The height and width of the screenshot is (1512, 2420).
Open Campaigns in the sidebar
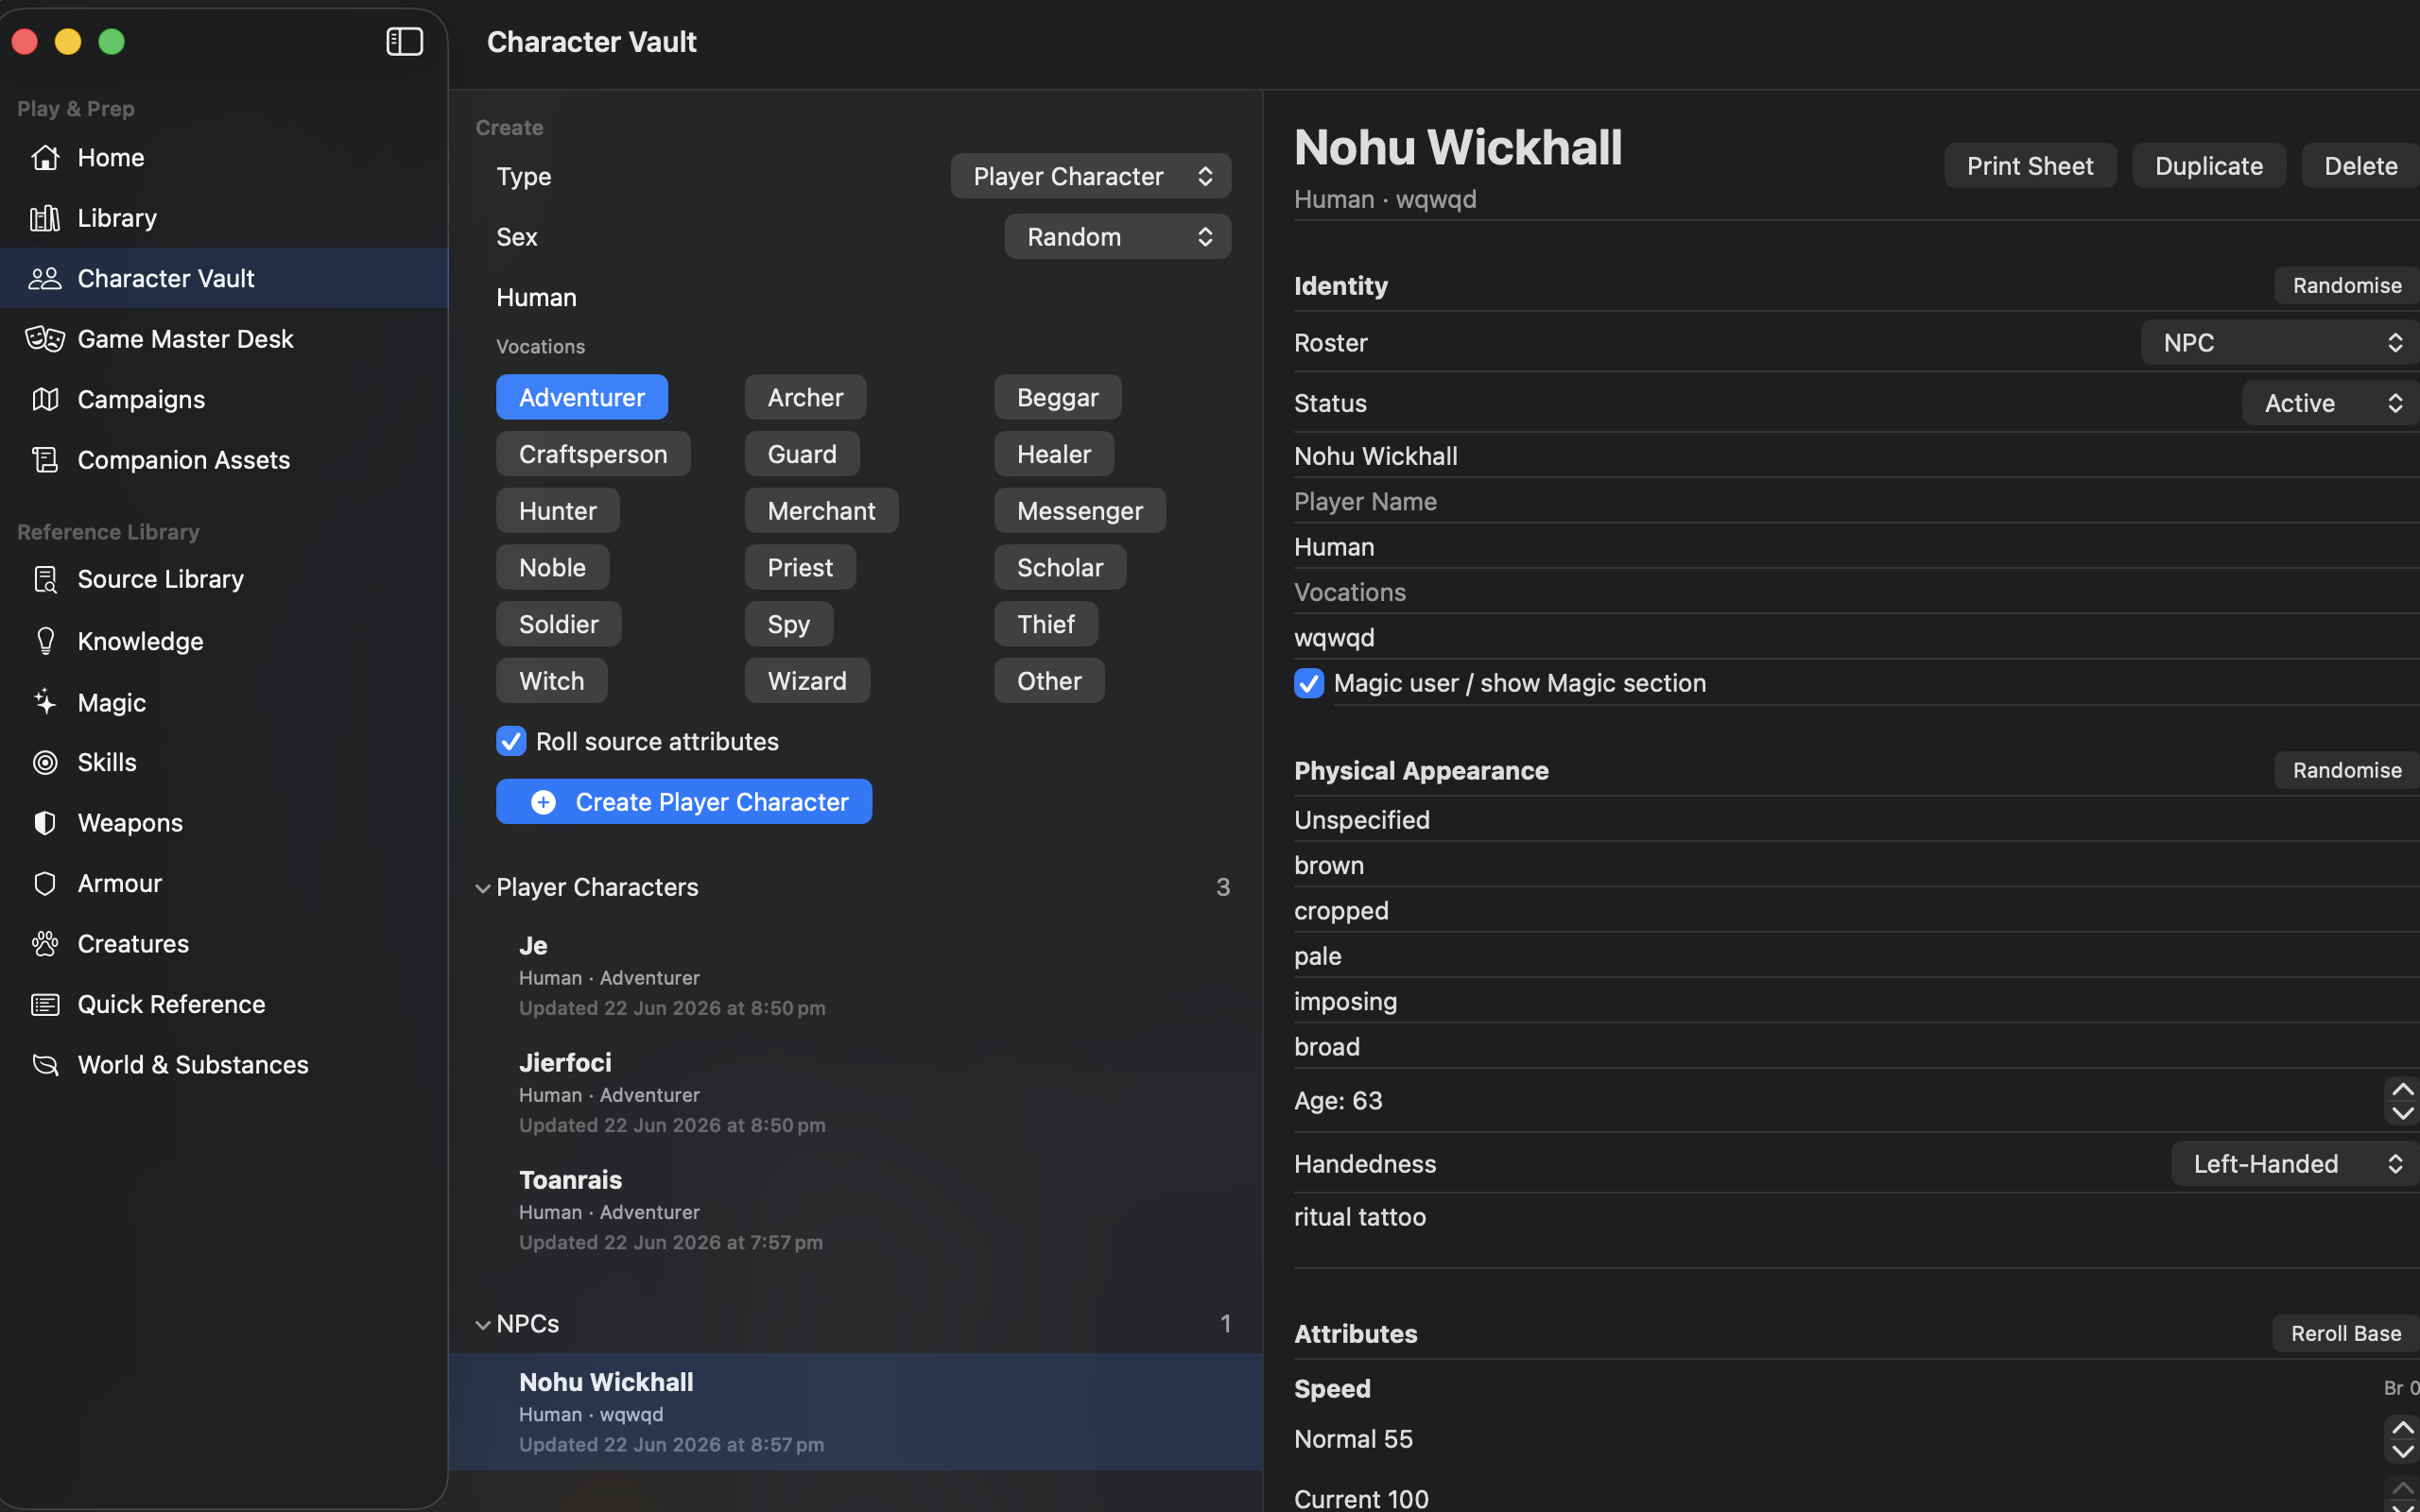[x=224, y=399]
